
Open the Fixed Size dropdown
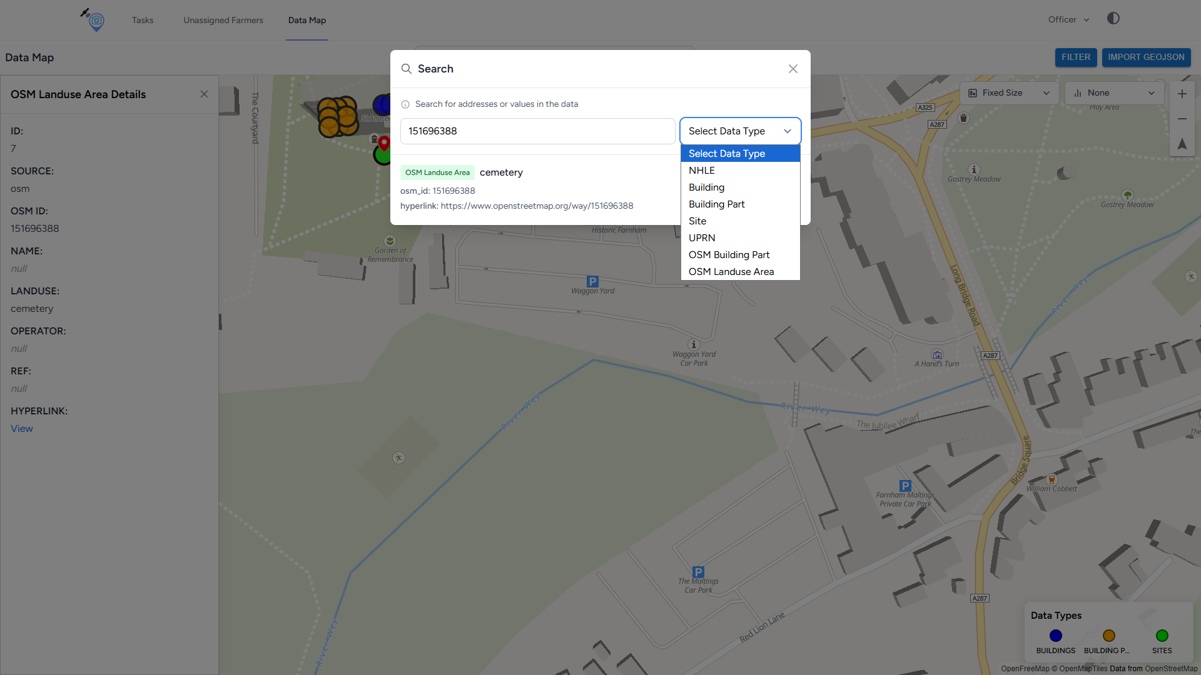(1009, 93)
